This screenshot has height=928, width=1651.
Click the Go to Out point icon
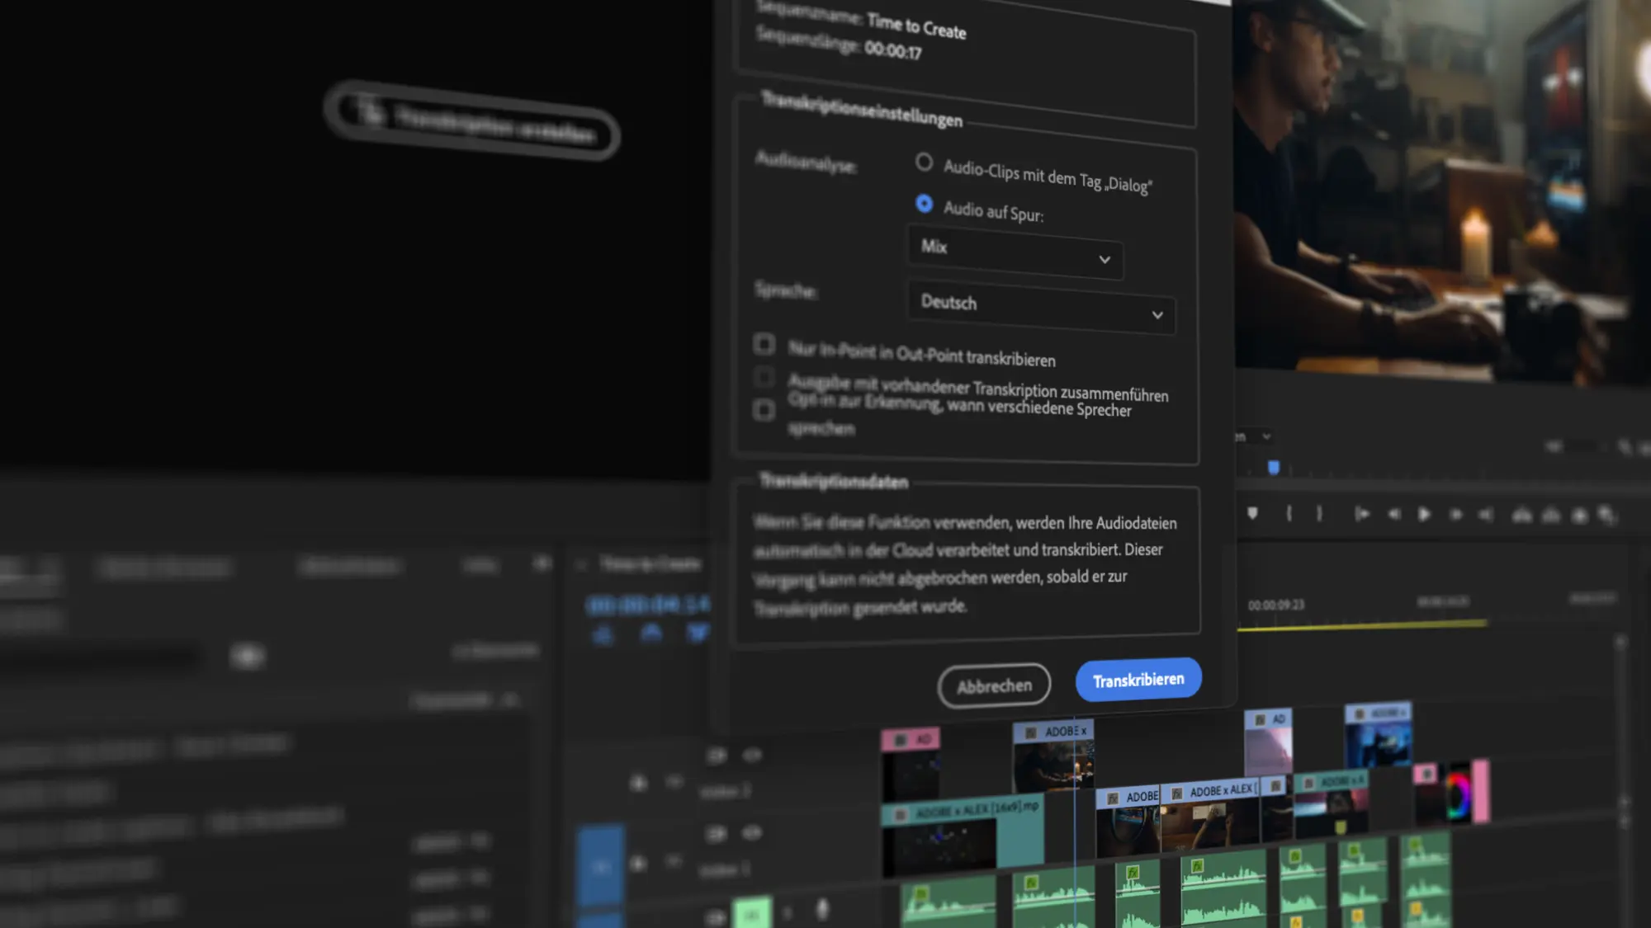[x=1486, y=515]
